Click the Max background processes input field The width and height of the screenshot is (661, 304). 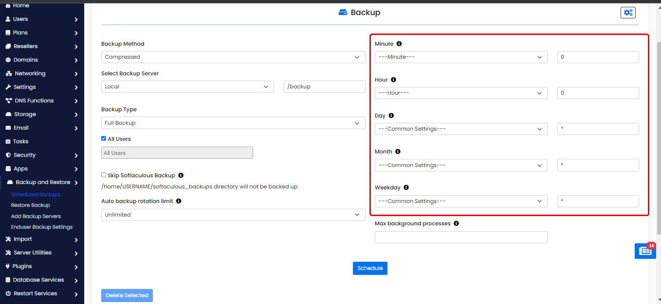(460, 237)
